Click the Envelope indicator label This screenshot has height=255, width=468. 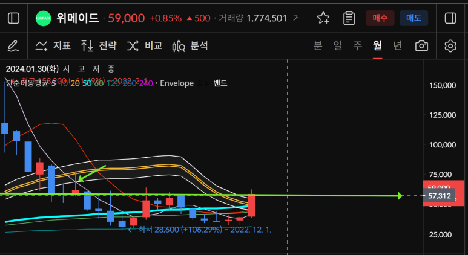pos(177,83)
